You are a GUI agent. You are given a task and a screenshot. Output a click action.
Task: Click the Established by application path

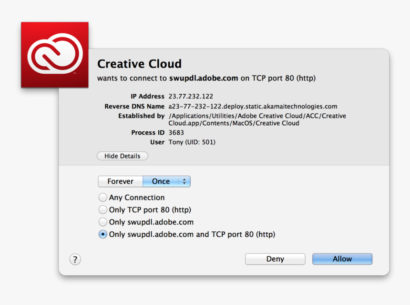[257, 119]
